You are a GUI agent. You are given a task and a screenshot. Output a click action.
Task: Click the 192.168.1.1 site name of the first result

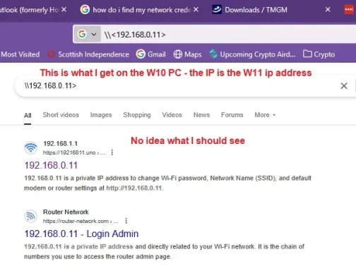coord(60,143)
